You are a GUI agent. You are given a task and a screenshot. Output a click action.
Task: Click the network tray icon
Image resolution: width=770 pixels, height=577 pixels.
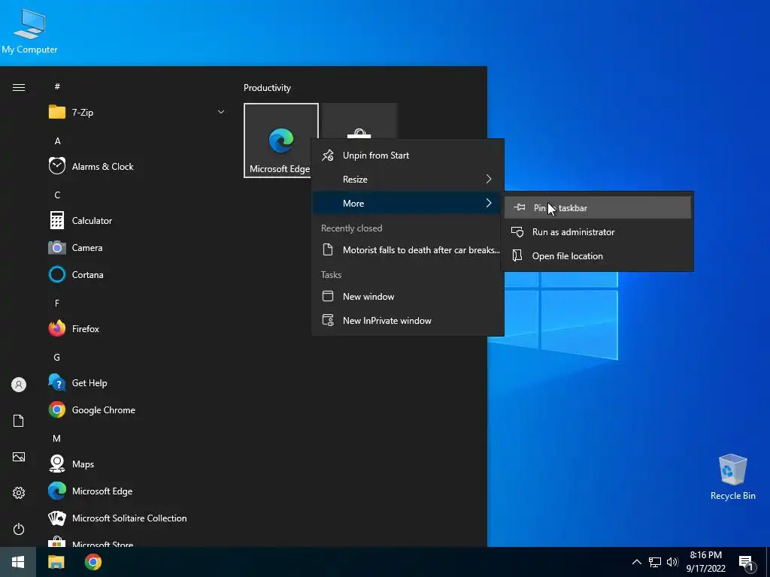[655, 562]
